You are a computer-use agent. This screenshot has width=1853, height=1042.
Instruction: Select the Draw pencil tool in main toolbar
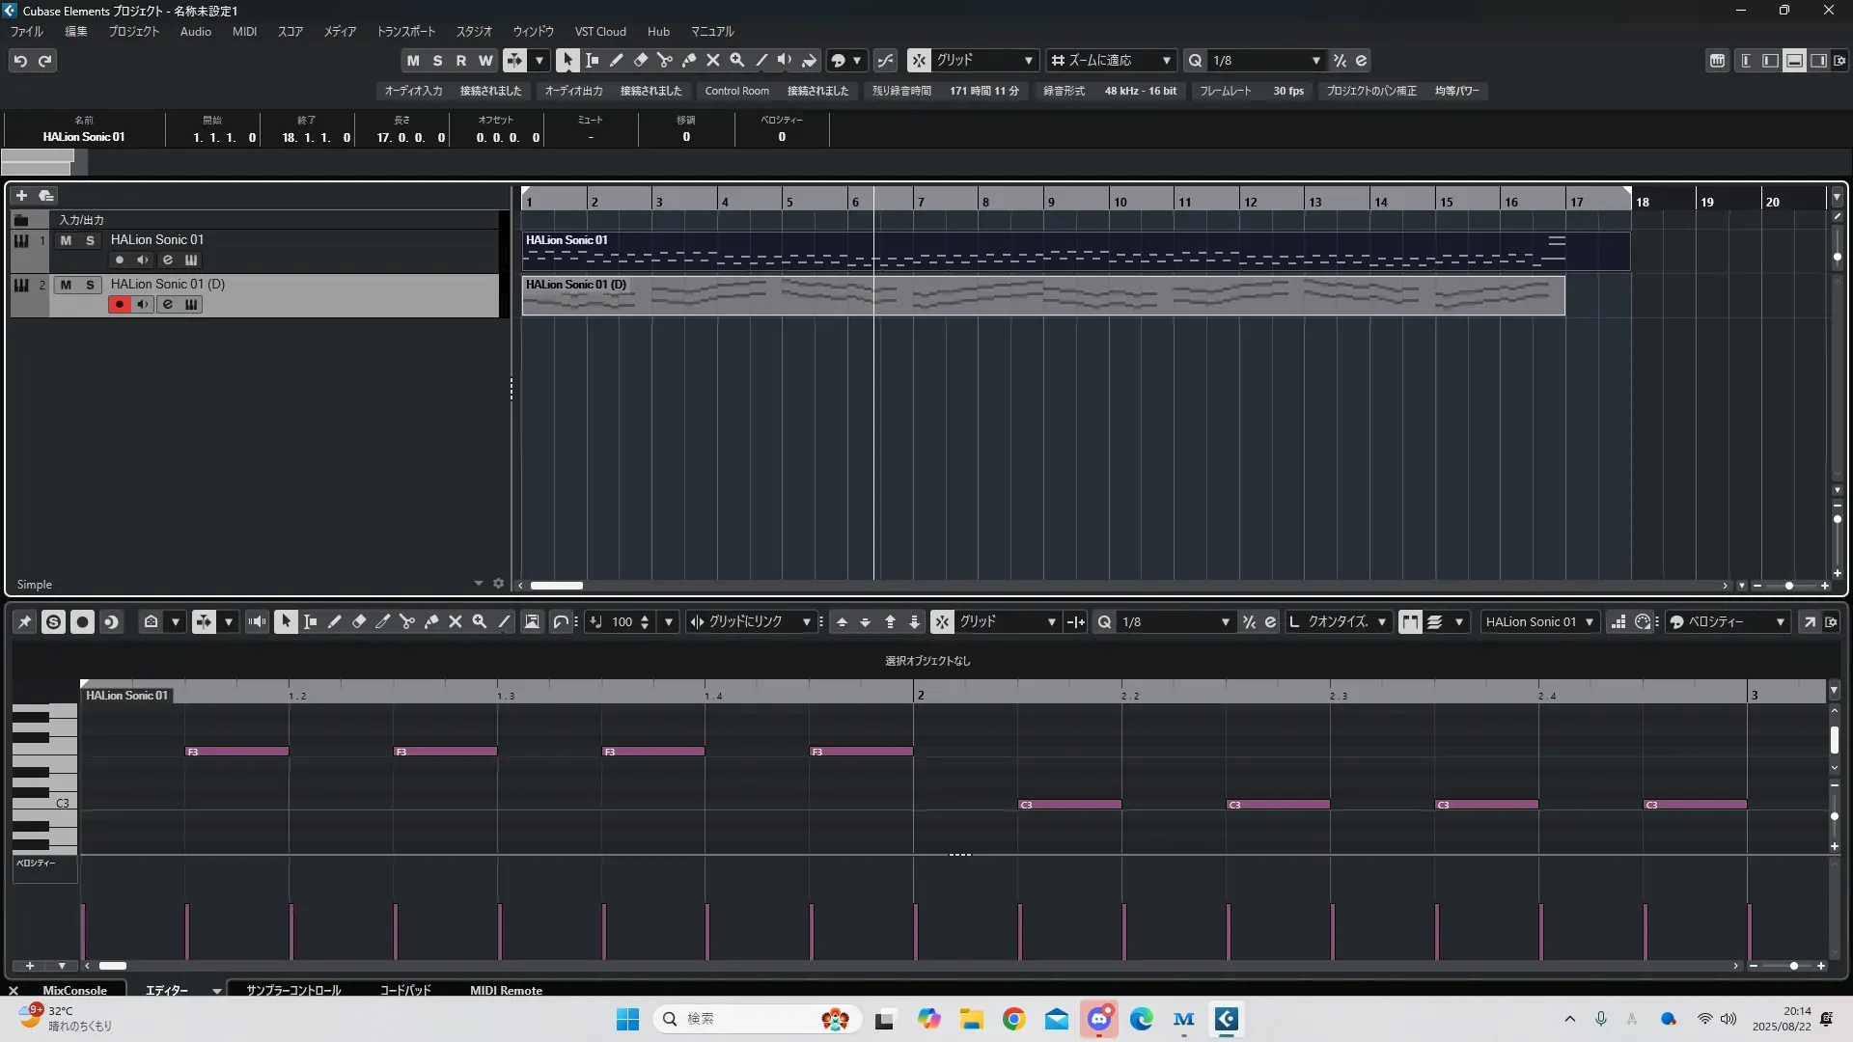[616, 60]
